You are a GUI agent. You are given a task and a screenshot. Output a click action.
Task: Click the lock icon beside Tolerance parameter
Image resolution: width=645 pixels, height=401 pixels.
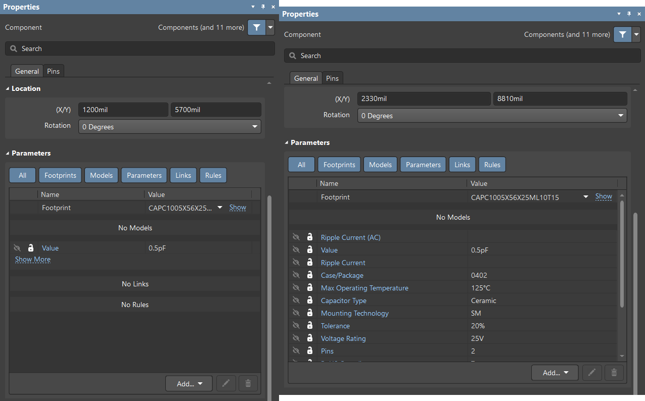coord(310,326)
